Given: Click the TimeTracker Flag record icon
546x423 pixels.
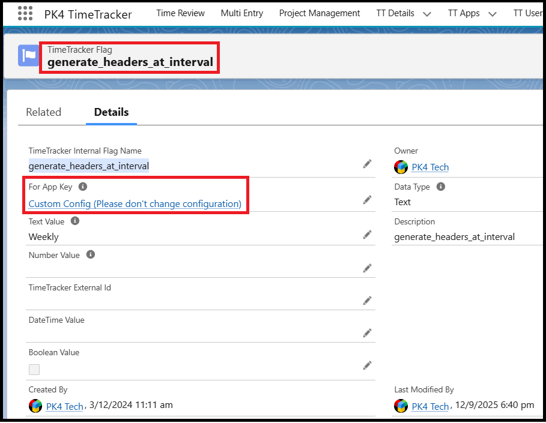Looking at the screenshot, I should [29, 56].
